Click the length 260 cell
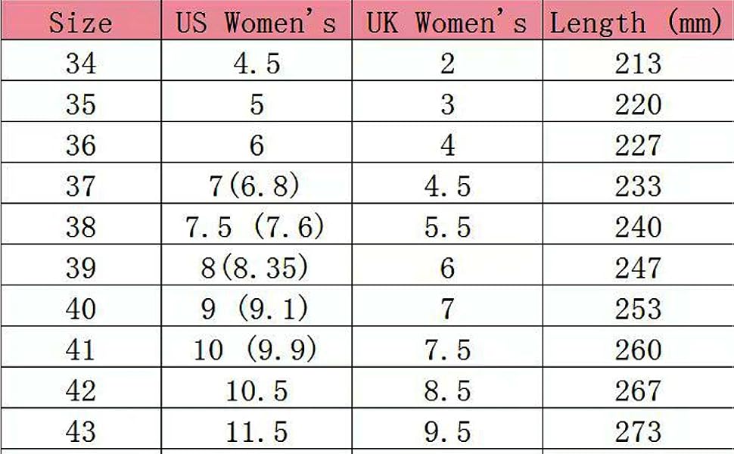The width and height of the screenshot is (734, 454). [x=638, y=347]
